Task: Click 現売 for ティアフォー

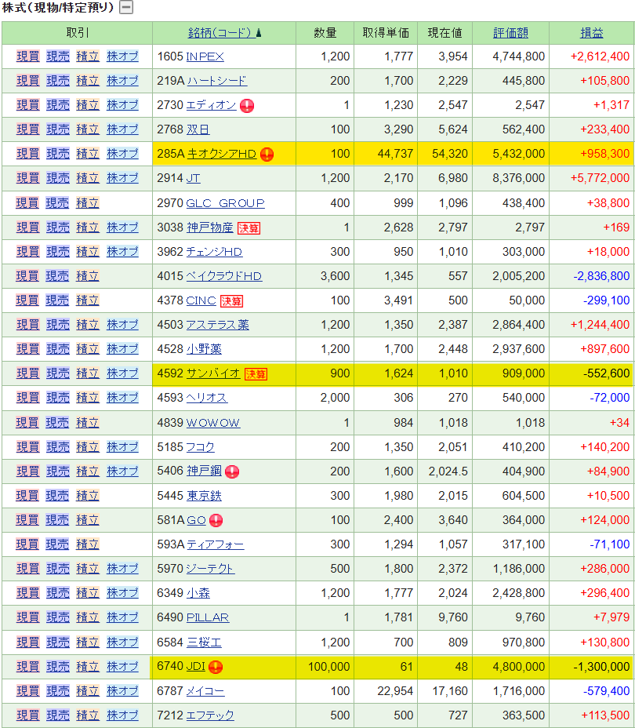Action: tap(57, 544)
